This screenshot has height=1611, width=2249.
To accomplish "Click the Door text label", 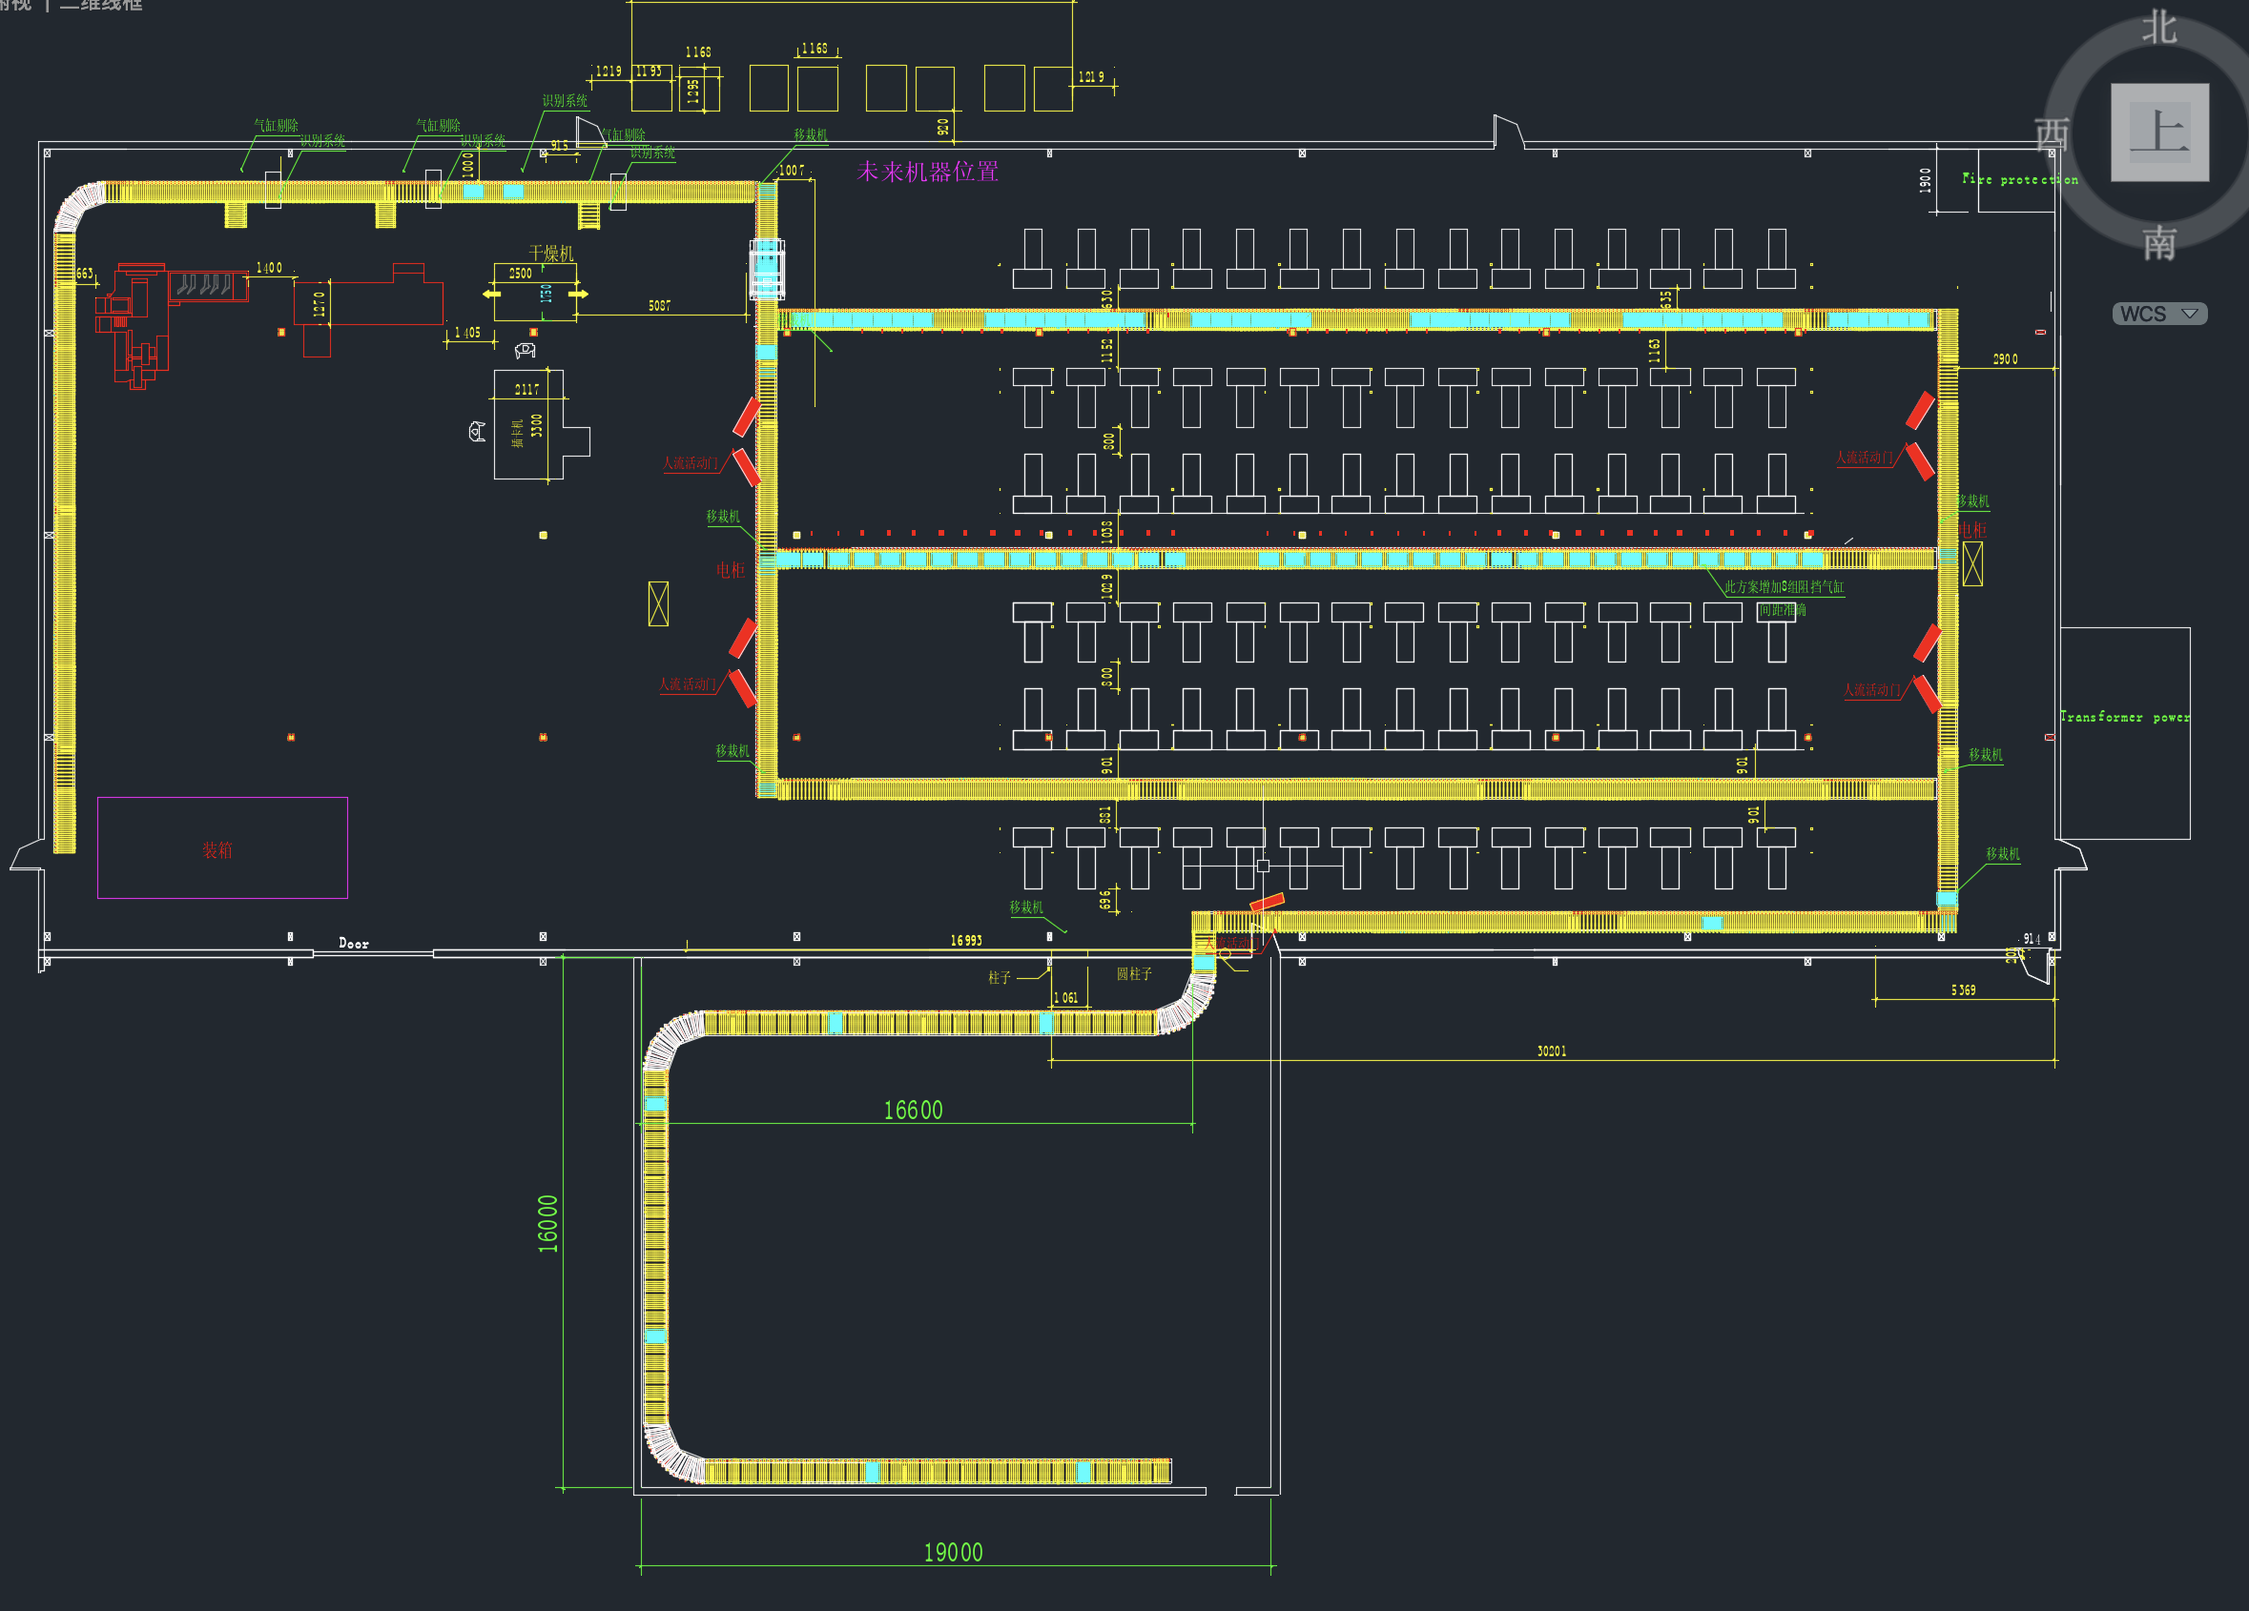I will tap(353, 944).
